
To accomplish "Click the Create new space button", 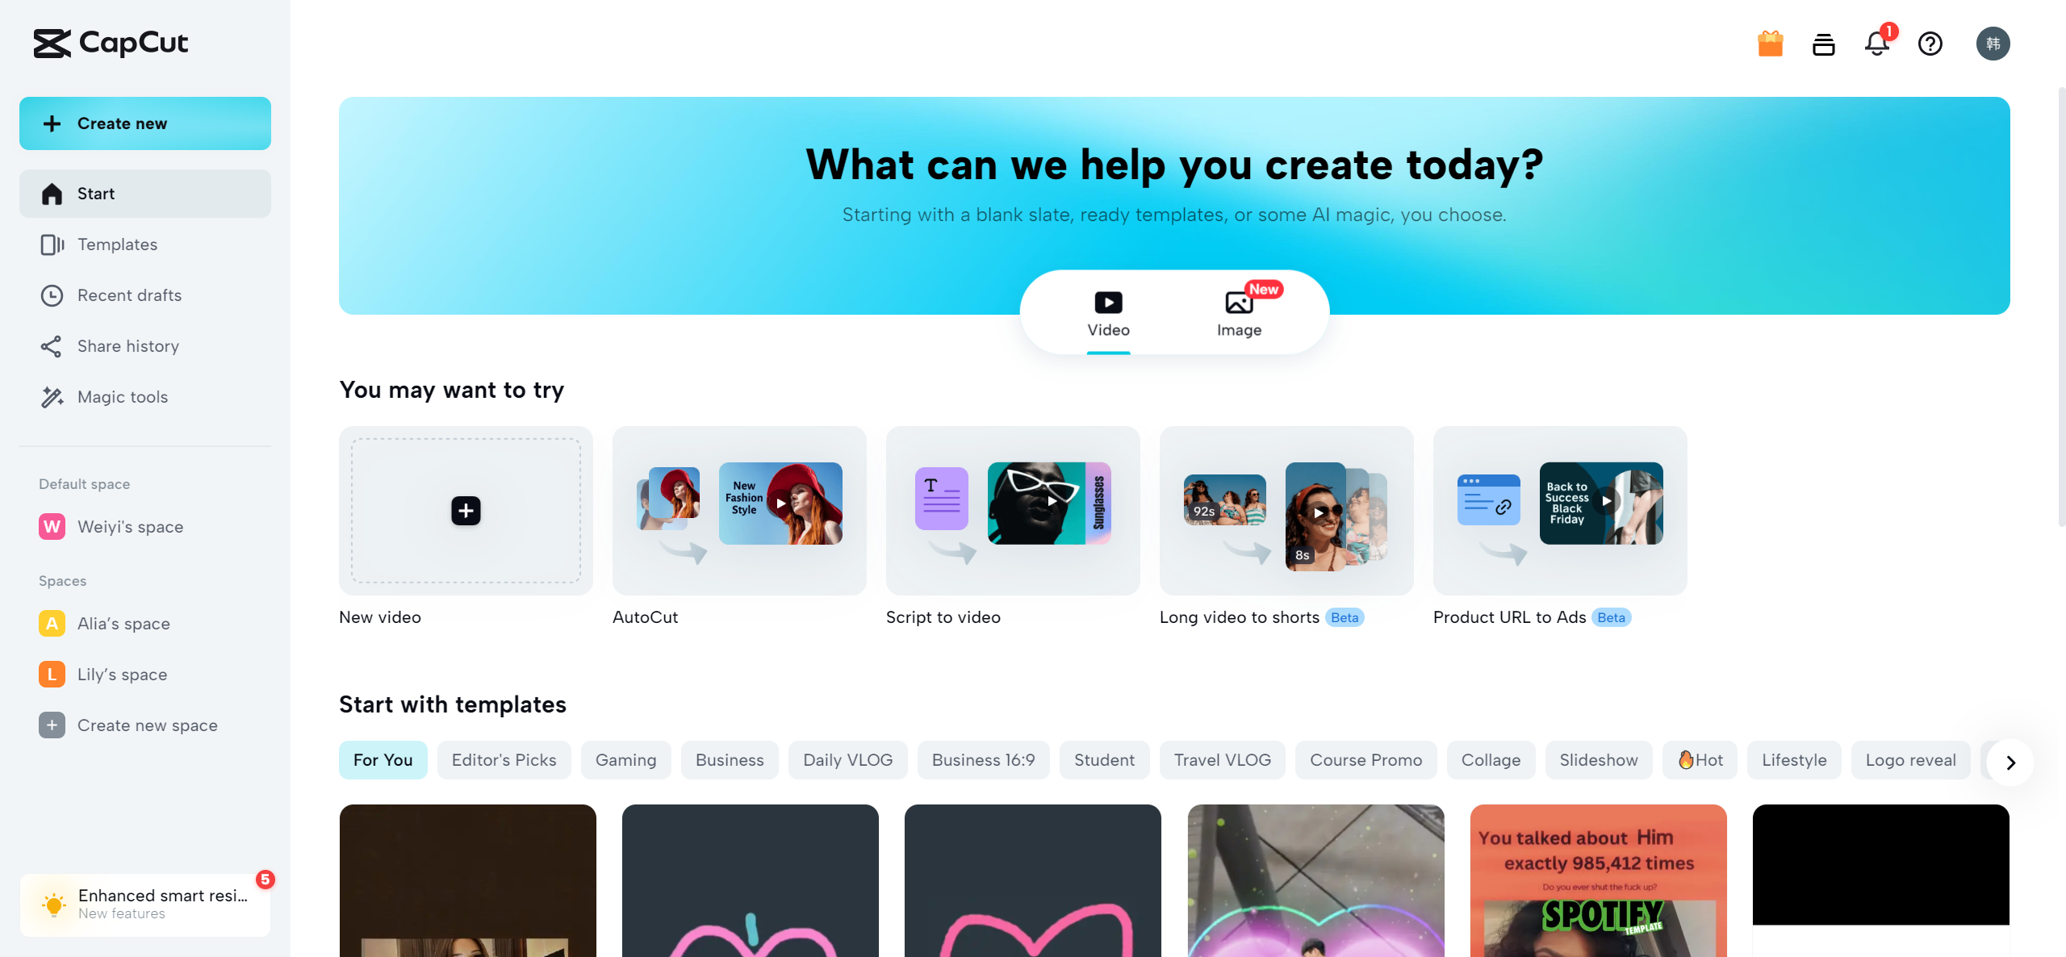I will coord(146,725).
